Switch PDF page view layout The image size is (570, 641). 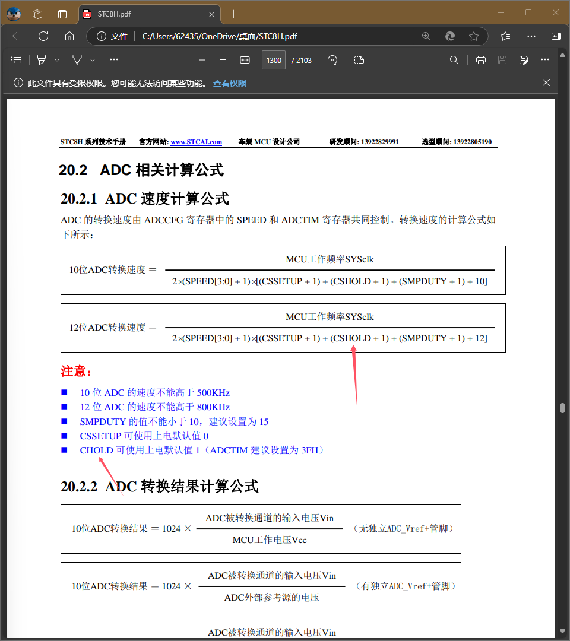coord(359,60)
